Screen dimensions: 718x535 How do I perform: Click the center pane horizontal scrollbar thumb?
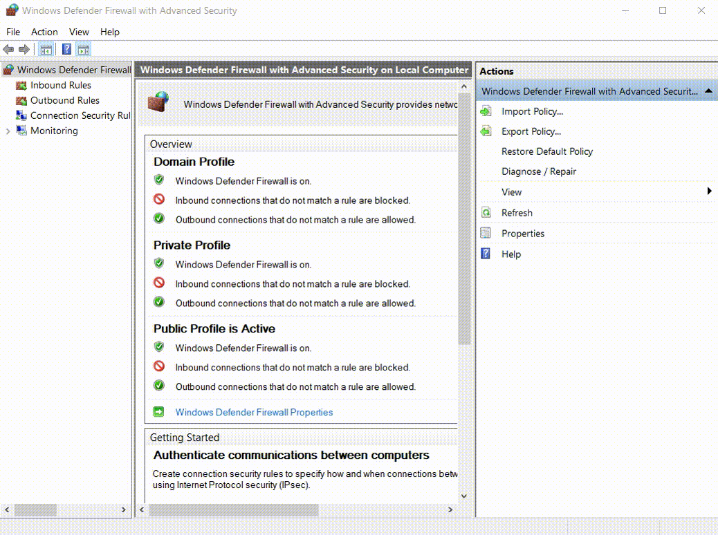point(234,510)
